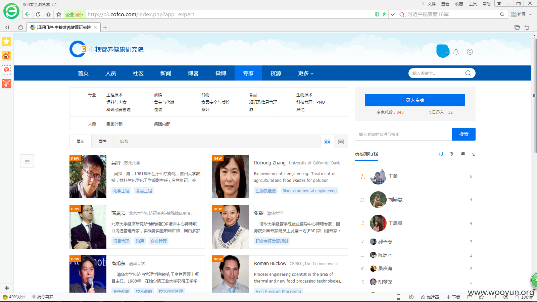Click 张熙's photo thumbnail
This screenshot has height=302, width=537.
231,227
